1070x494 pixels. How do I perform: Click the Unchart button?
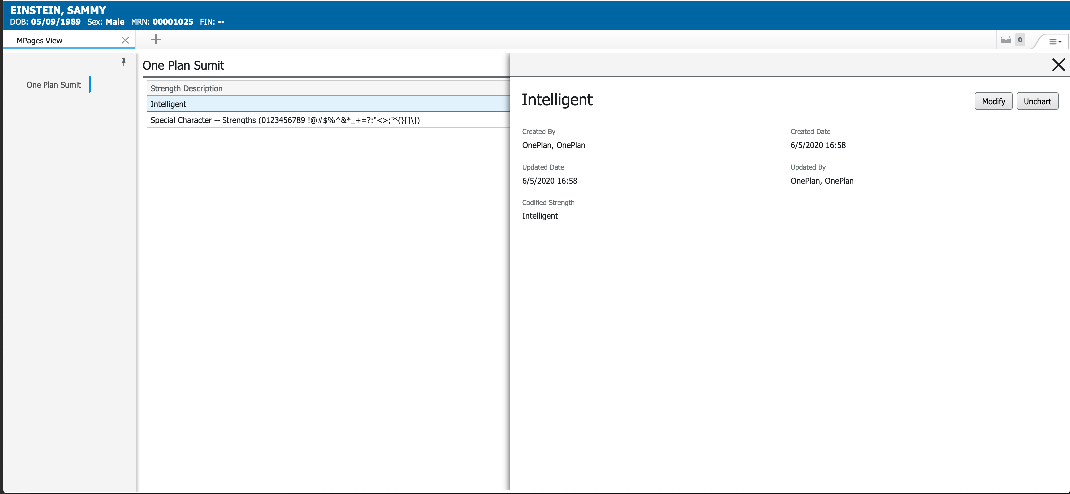click(1037, 101)
